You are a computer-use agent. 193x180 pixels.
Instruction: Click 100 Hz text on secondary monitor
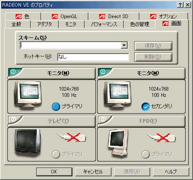pyautogui.click(x=159, y=95)
